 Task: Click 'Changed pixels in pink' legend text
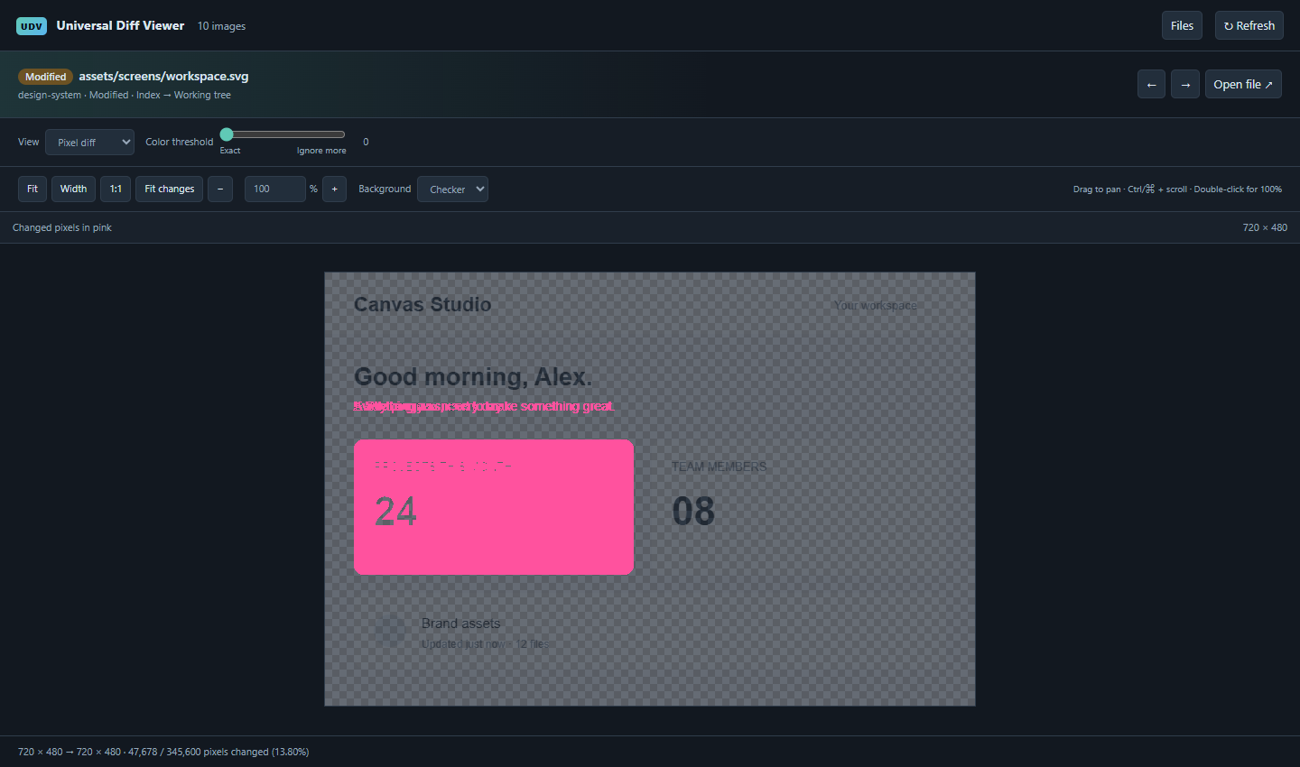tap(62, 227)
